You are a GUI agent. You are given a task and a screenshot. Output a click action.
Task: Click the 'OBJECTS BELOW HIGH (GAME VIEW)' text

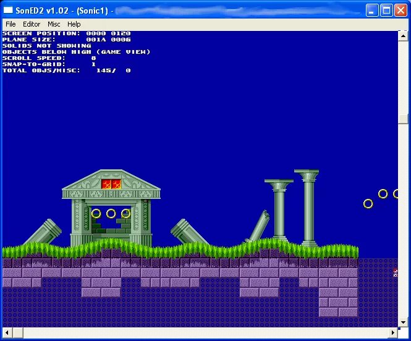pos(76,52)
